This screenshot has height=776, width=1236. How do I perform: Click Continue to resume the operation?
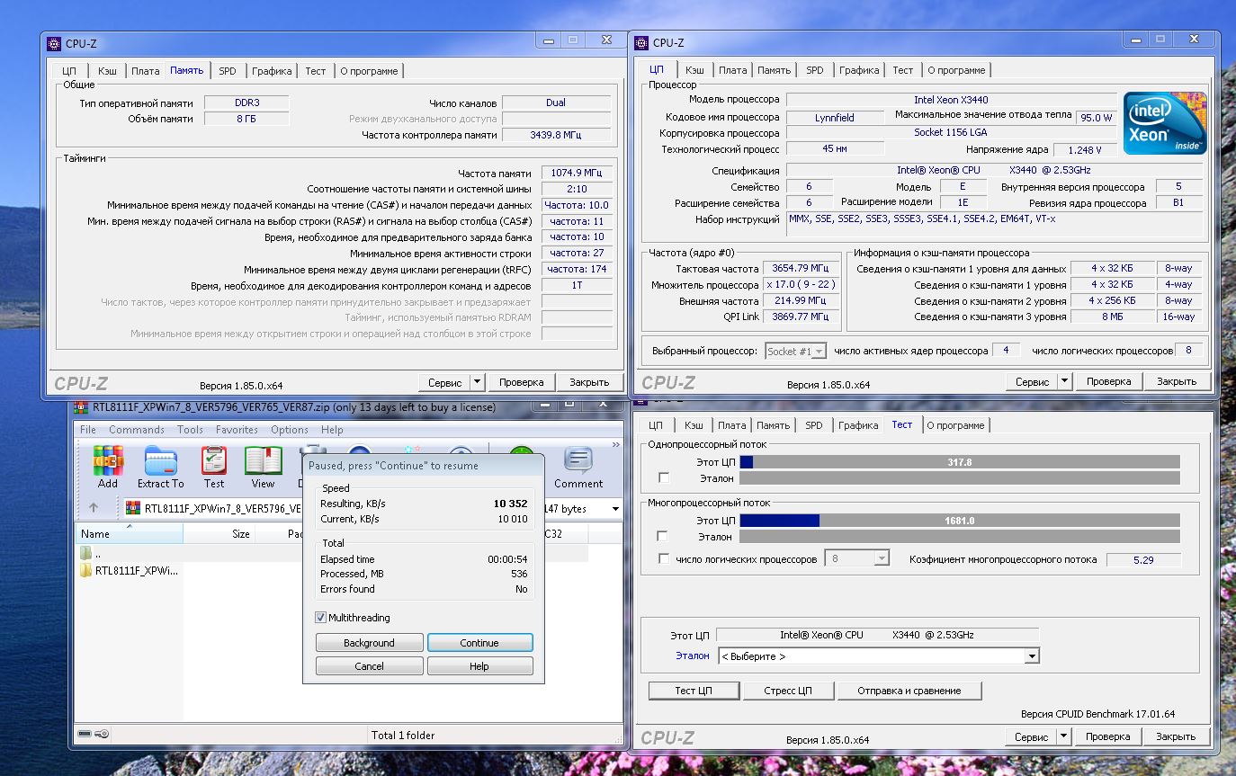[479, 643]
